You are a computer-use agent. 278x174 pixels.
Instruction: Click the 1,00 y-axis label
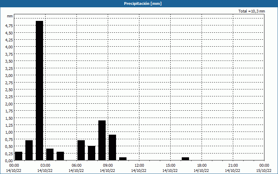(9, 132)
